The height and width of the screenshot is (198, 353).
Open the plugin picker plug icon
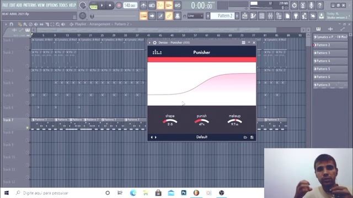(296, 16)
